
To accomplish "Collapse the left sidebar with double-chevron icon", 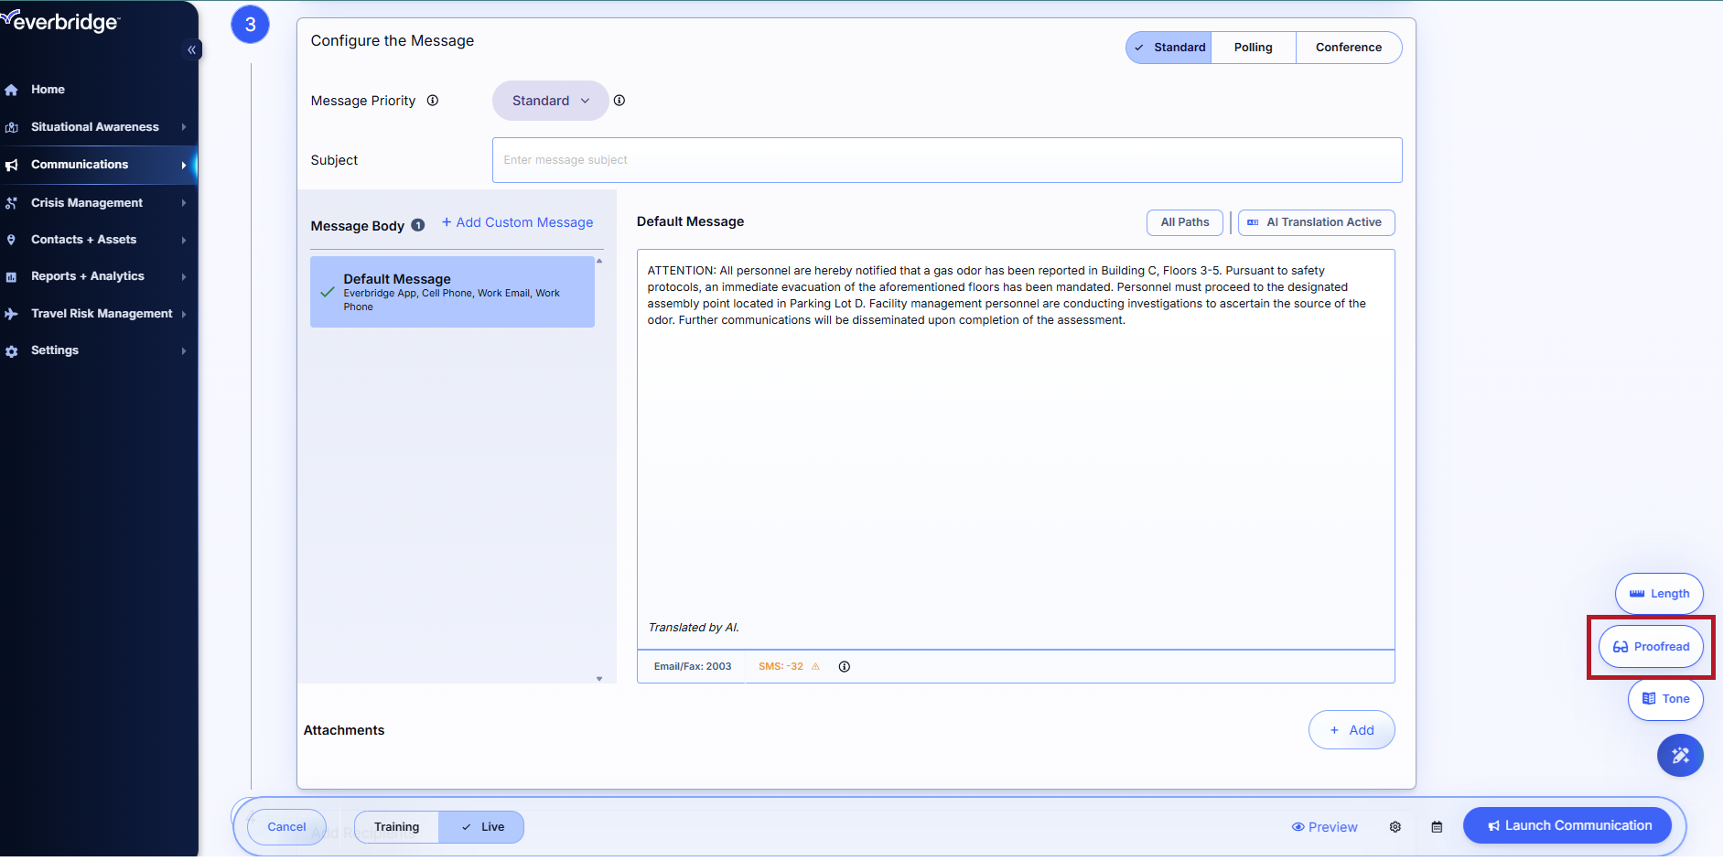I will [x=191, y=50].
